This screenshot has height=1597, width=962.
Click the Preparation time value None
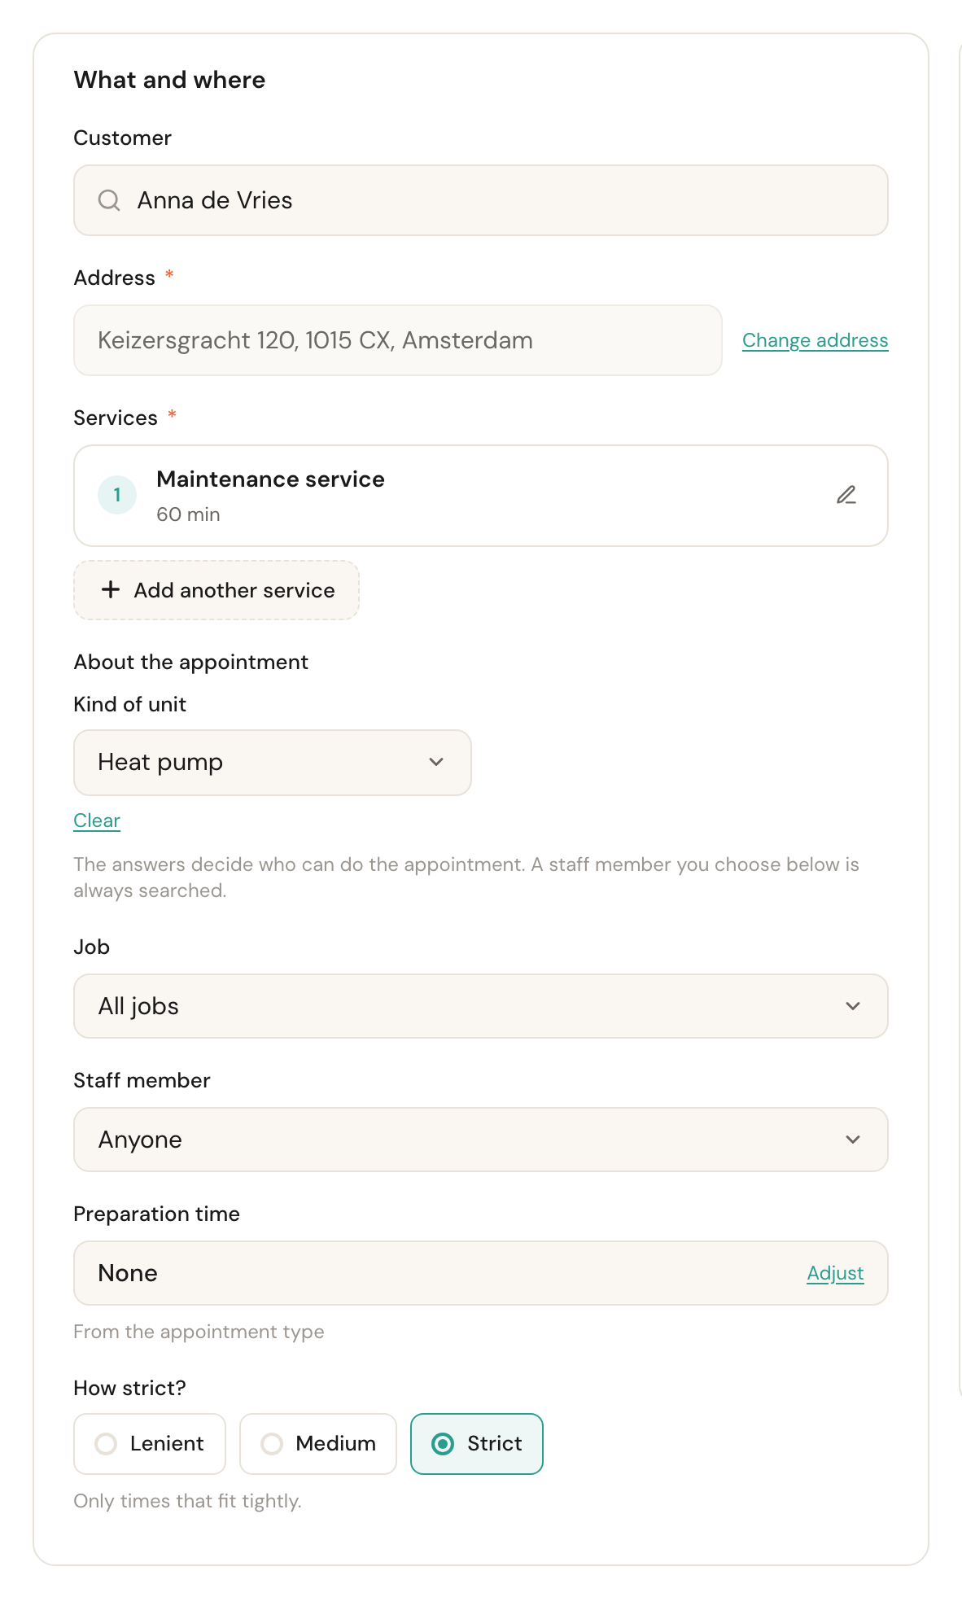tap(128, 1273)
